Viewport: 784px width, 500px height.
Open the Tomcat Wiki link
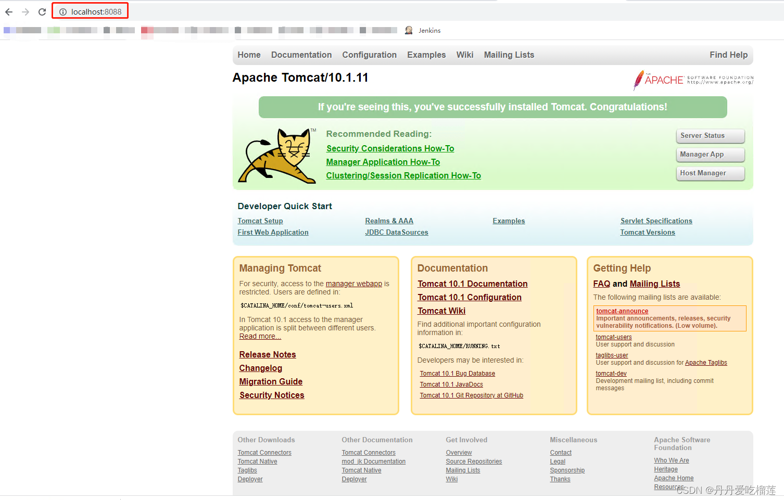click(441, 311)
